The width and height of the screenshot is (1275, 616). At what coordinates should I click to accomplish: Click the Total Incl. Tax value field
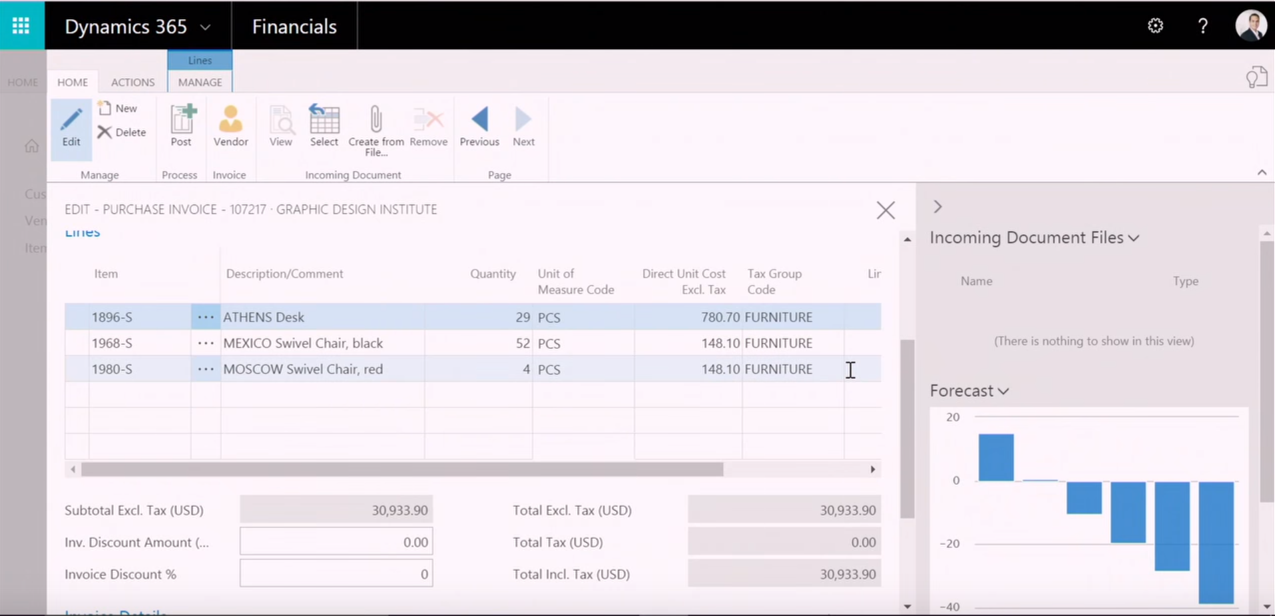point(784,574)
